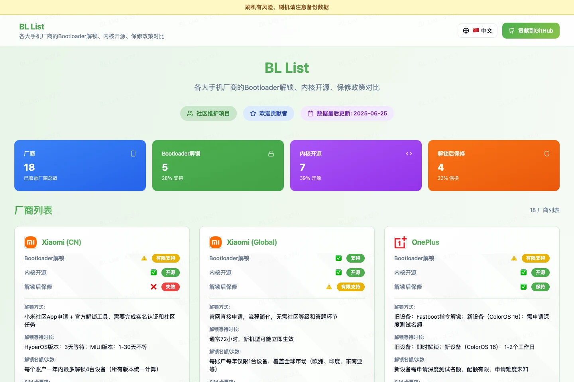Click the main BL List page title

pyautogui.click(x=287, y=68)
